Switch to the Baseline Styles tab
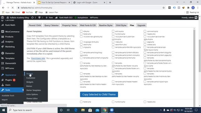Image resolution: width=201 pixels, height=113 pixels. pyautogui.click(x=106, y=25)
